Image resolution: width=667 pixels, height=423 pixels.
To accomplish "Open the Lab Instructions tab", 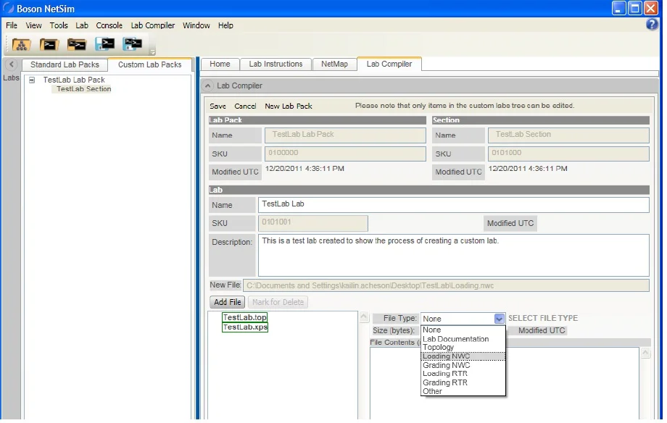I will (x=275, y=64).
